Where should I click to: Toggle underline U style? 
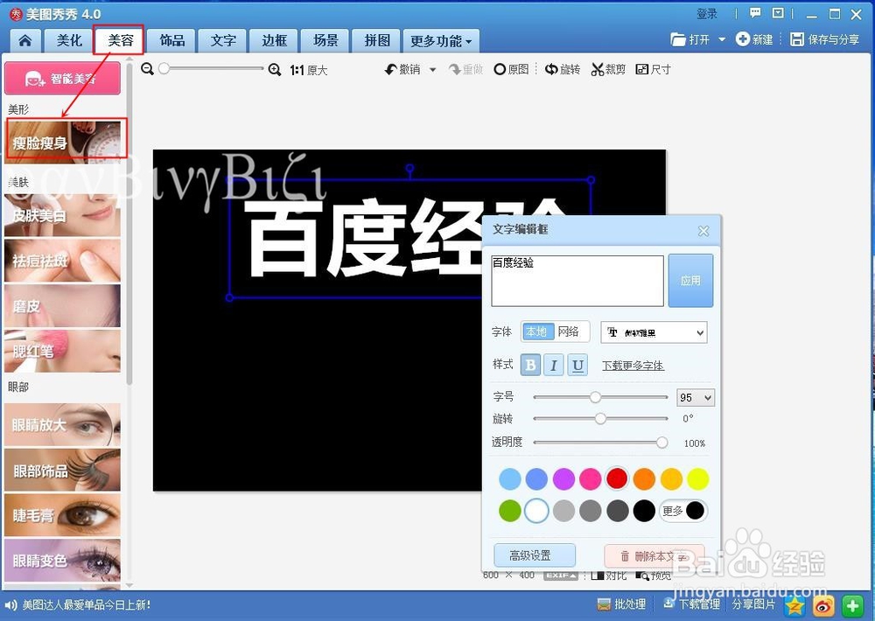(577, 365)
